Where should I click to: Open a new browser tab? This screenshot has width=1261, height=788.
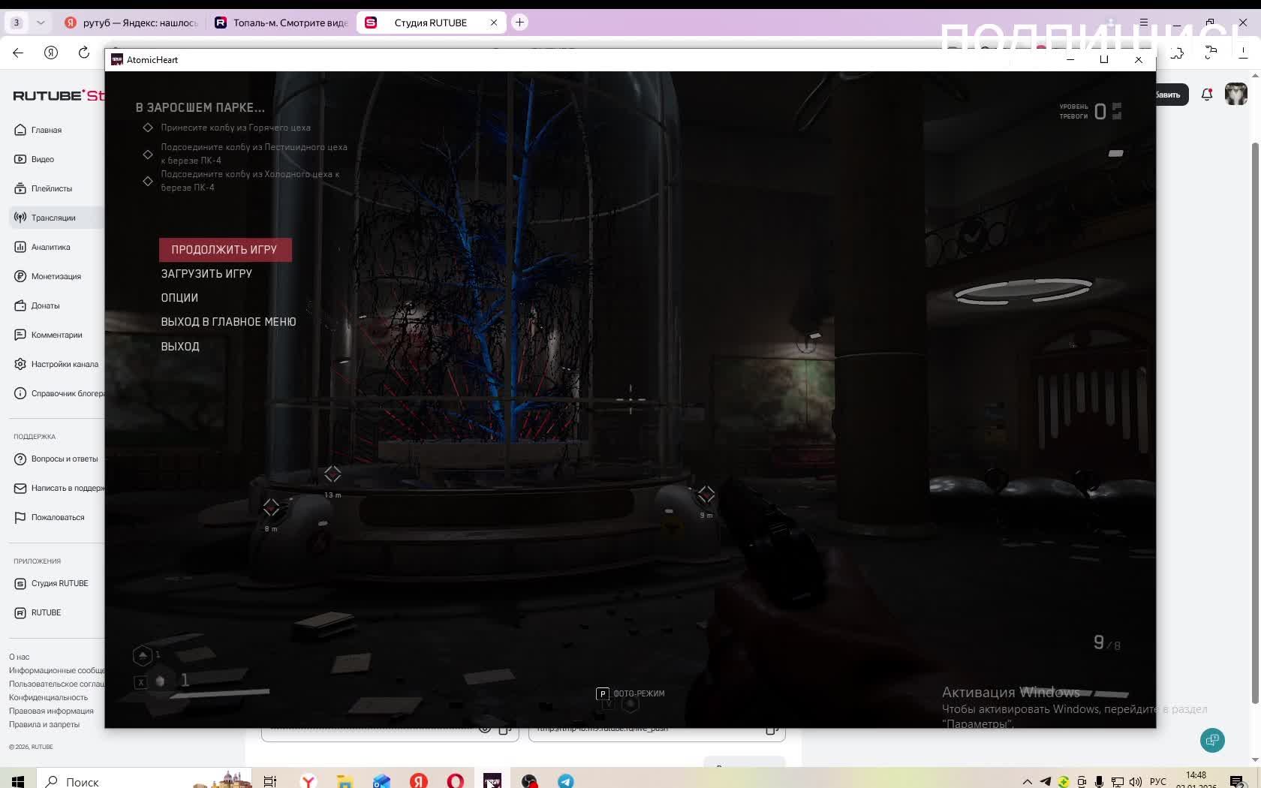[519, 23]
